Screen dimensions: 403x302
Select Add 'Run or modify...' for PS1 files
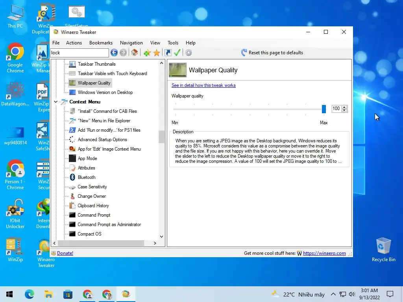pyautogui.click(x=109, y=130)
